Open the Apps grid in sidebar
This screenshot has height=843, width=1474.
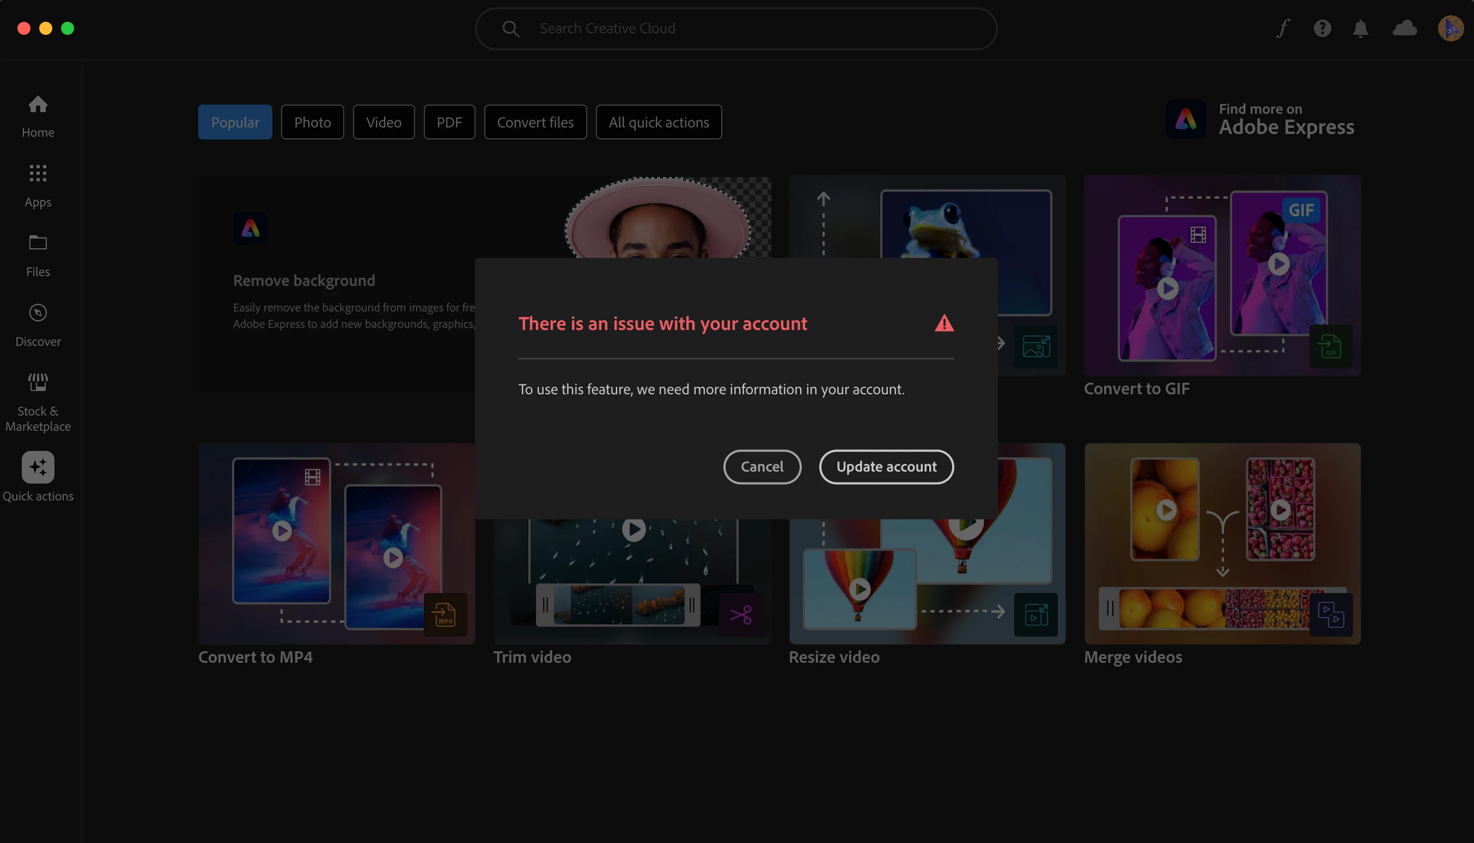pos(38,185)
